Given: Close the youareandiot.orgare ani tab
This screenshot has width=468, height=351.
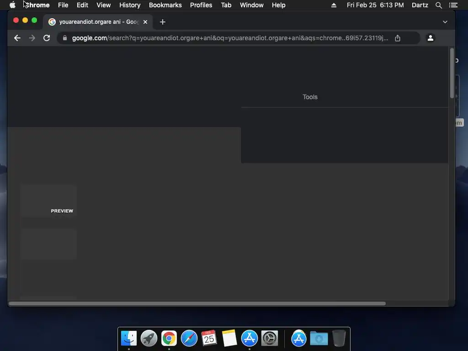Looking at the screenshot, I should click(145, 22).
